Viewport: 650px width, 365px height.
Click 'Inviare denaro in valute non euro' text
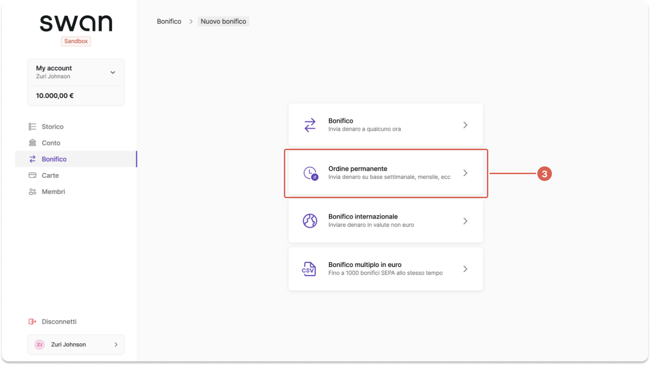coord(371,225)
